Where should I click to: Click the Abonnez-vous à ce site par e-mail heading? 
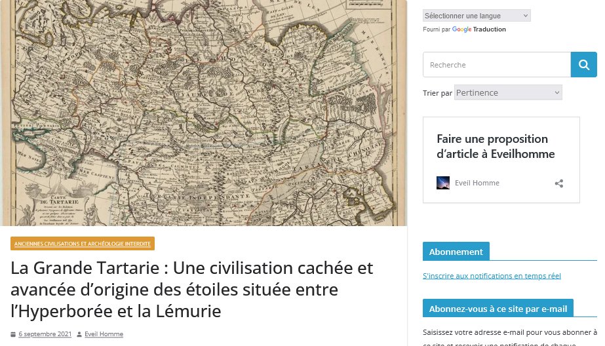[498, 309]
